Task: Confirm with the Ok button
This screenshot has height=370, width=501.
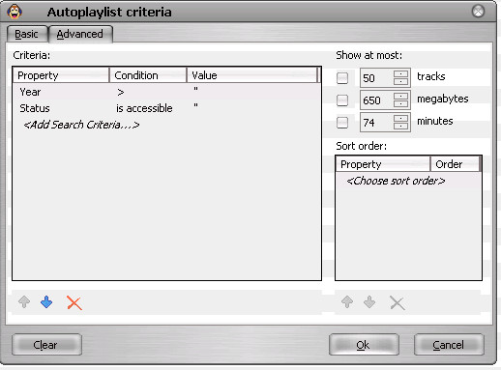Action: point(364,345)
